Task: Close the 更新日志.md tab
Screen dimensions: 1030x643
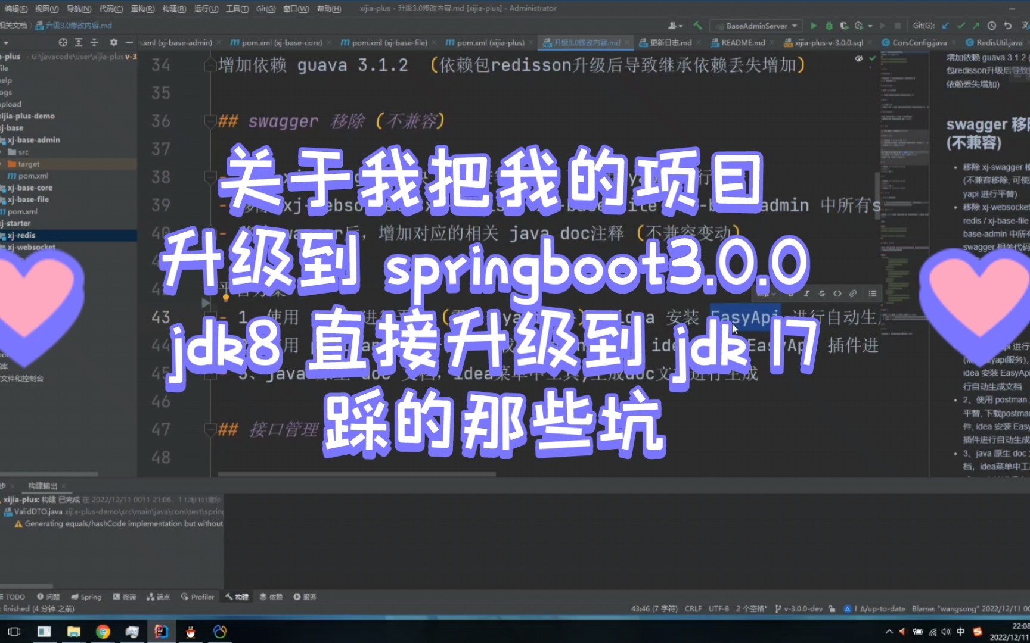Action: tap(700, 43)
